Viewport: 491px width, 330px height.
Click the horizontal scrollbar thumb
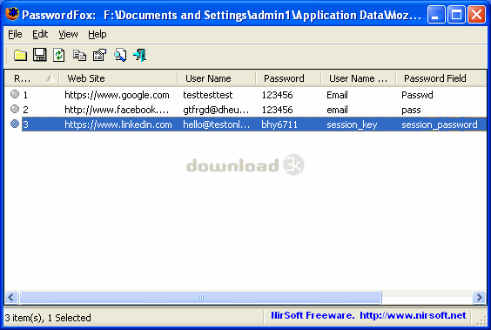(x=200, y=297)
